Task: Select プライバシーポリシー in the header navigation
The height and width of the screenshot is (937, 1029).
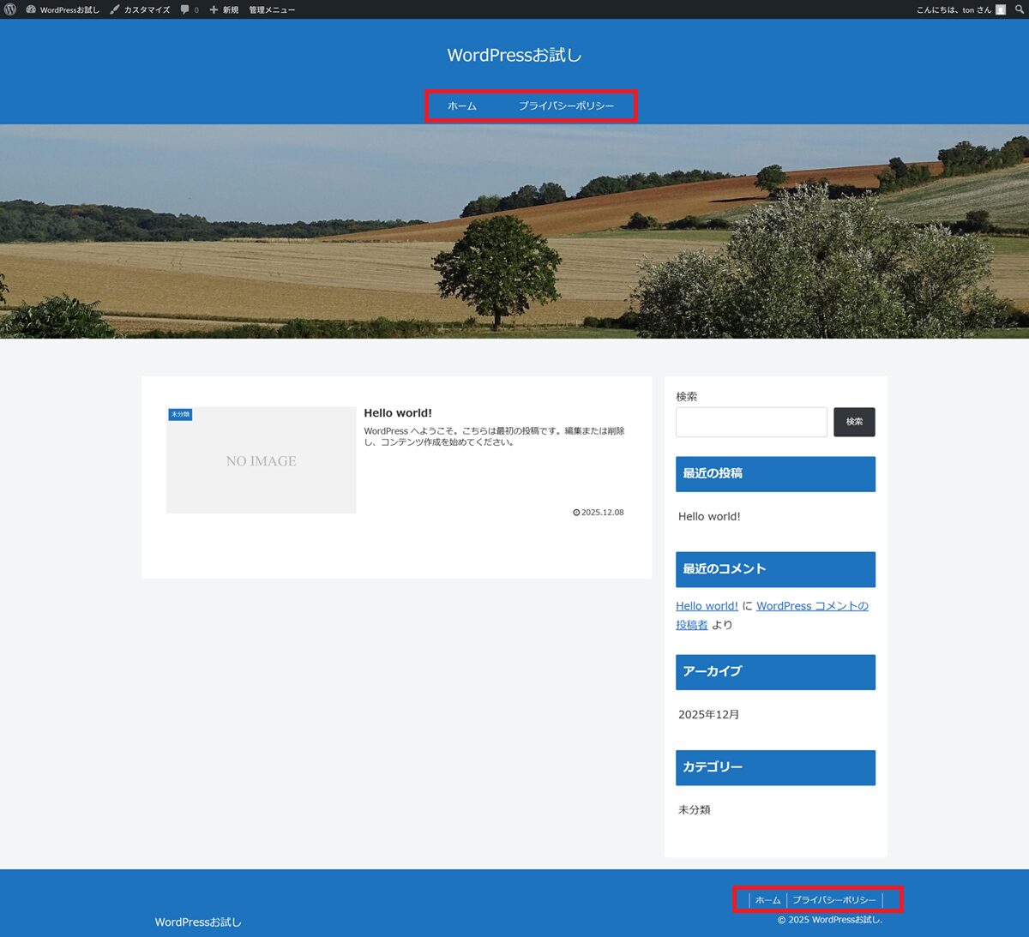Action: (566, 105)
